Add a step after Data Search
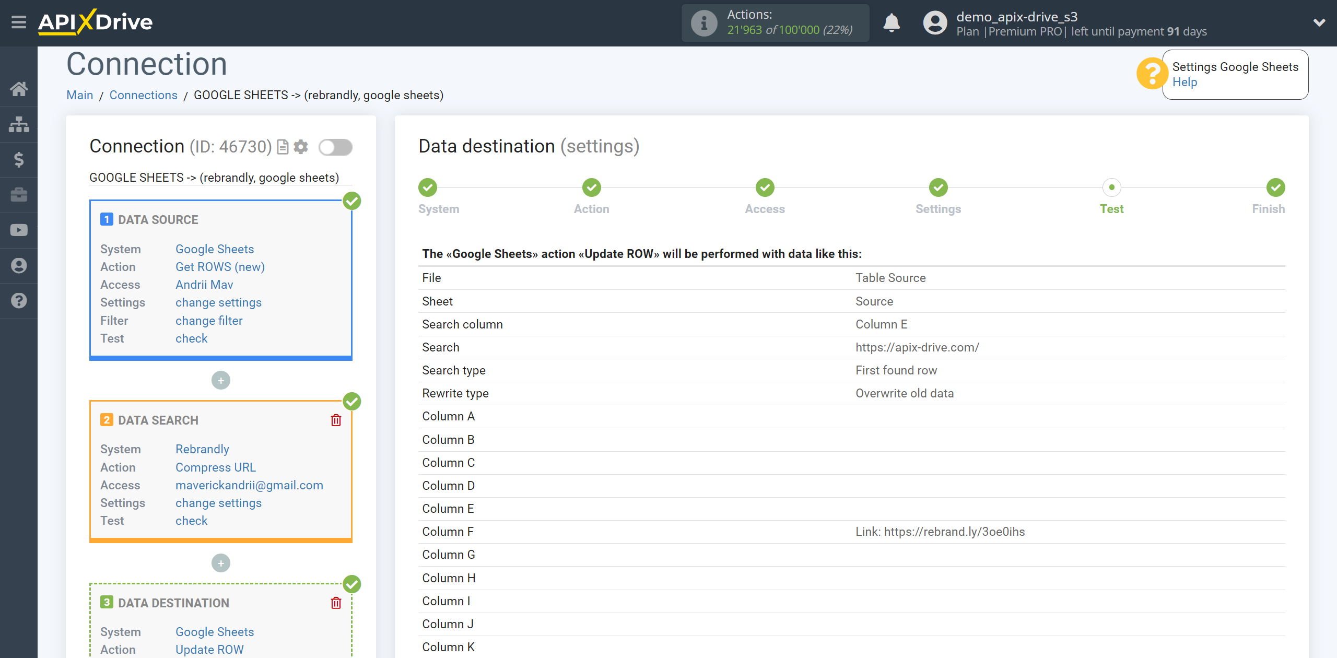This screenshot has width=1337, height=658. tap(221, 563)
